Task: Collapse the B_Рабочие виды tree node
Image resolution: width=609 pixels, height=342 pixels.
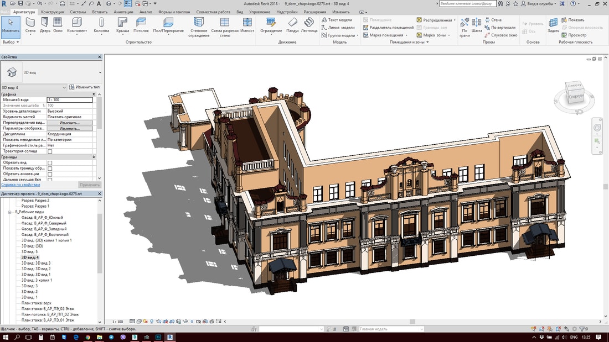Action: [x=9, y=212]
